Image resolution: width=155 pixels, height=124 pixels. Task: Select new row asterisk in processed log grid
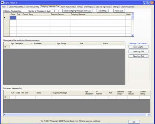(5, 97)
